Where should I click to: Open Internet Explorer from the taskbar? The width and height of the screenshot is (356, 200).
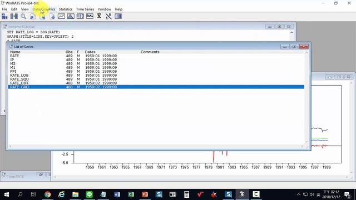pos(62,194)
